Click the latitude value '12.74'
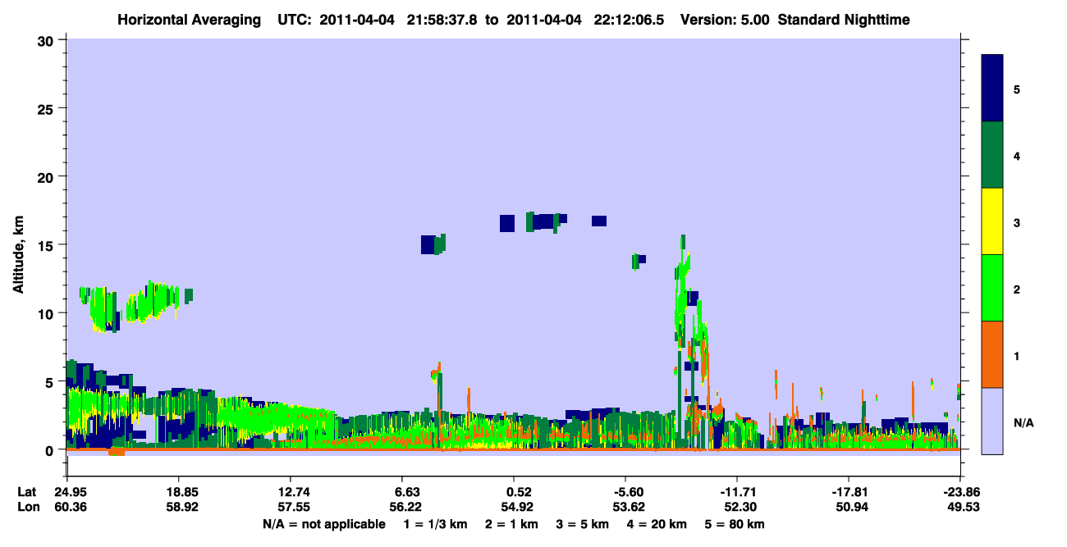The height and width of the screenshot is (547, 1067). [290, 492]
